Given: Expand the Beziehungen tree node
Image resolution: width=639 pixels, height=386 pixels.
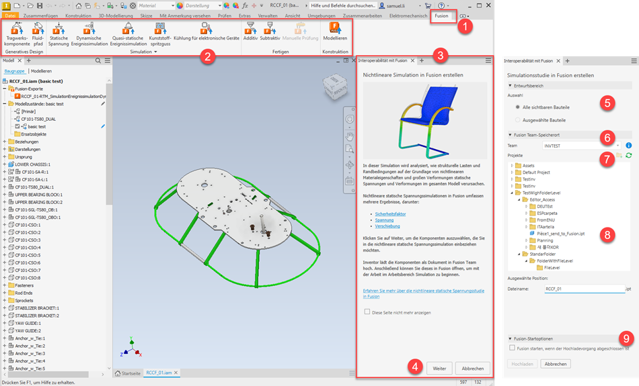Looking at the screenshot, I should [5, 142].
